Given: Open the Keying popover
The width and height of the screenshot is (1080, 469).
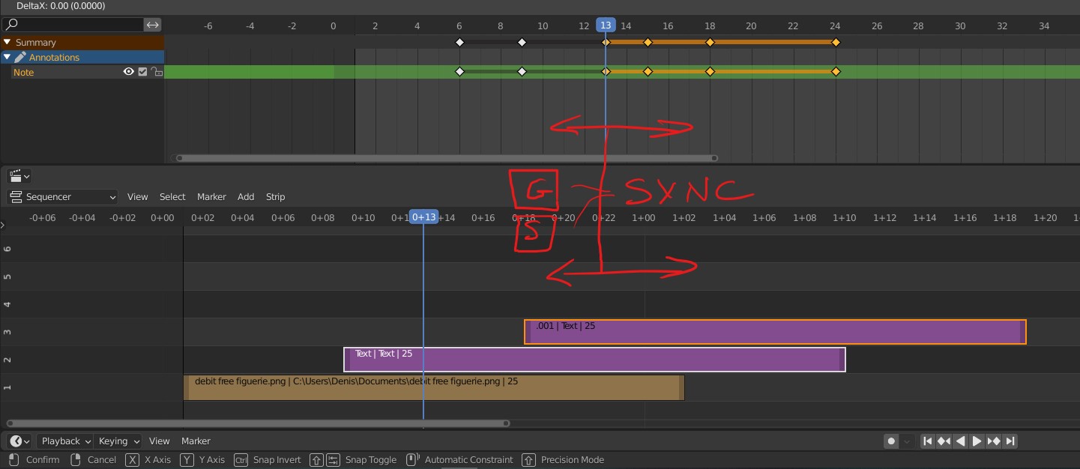Looking at the screenshot, I should [x=118, y=441].
